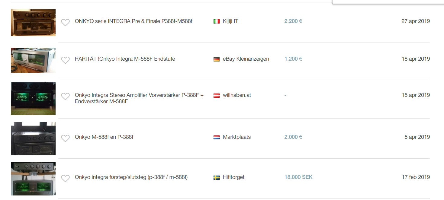This screenshot has height=200, width=444.
Task: Click the Swedish flag icon
Action: pos(216,177)
